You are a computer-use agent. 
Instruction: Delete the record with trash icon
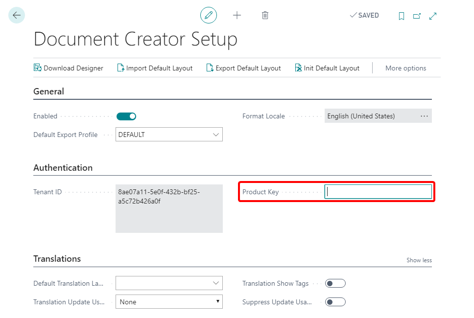[x=265, y=15]
